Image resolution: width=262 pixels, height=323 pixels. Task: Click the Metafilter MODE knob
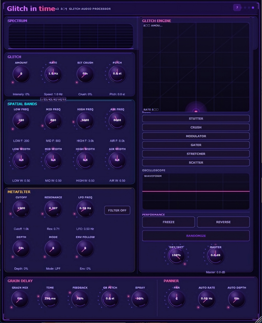[53, 248]
